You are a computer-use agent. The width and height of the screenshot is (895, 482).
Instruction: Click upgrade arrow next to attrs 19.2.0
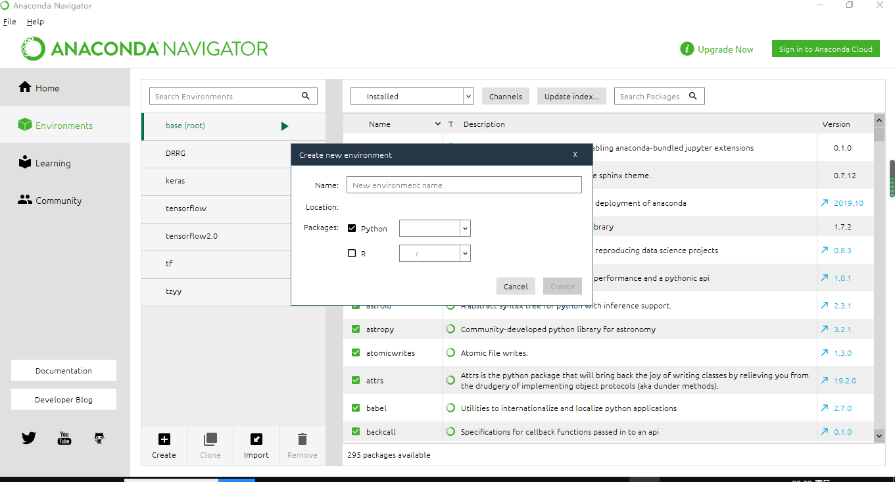coord(825,380)
